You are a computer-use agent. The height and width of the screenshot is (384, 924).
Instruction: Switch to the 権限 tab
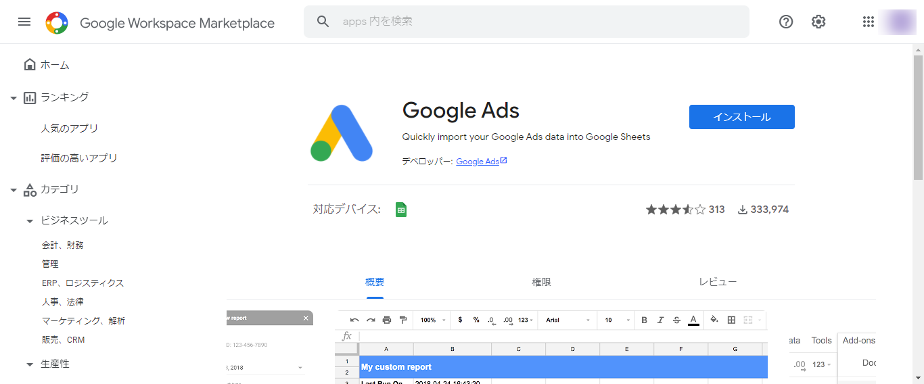pos(542,282)
